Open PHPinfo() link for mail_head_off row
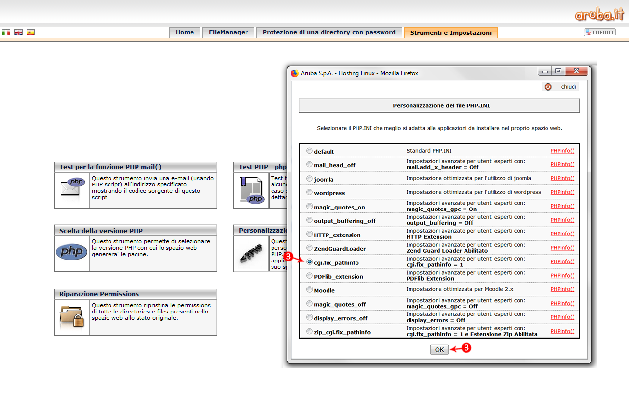The width and height of the screenshot is (629, 418). point(562,164)
